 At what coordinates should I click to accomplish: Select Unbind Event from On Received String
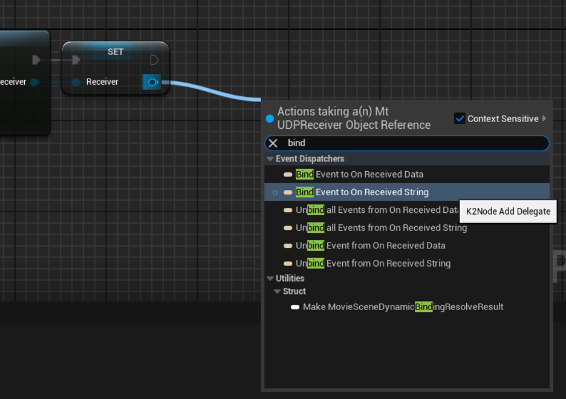(x=372, y=264)
